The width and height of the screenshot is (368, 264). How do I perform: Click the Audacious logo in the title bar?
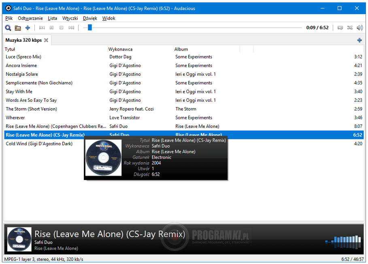tap(8, 8)
